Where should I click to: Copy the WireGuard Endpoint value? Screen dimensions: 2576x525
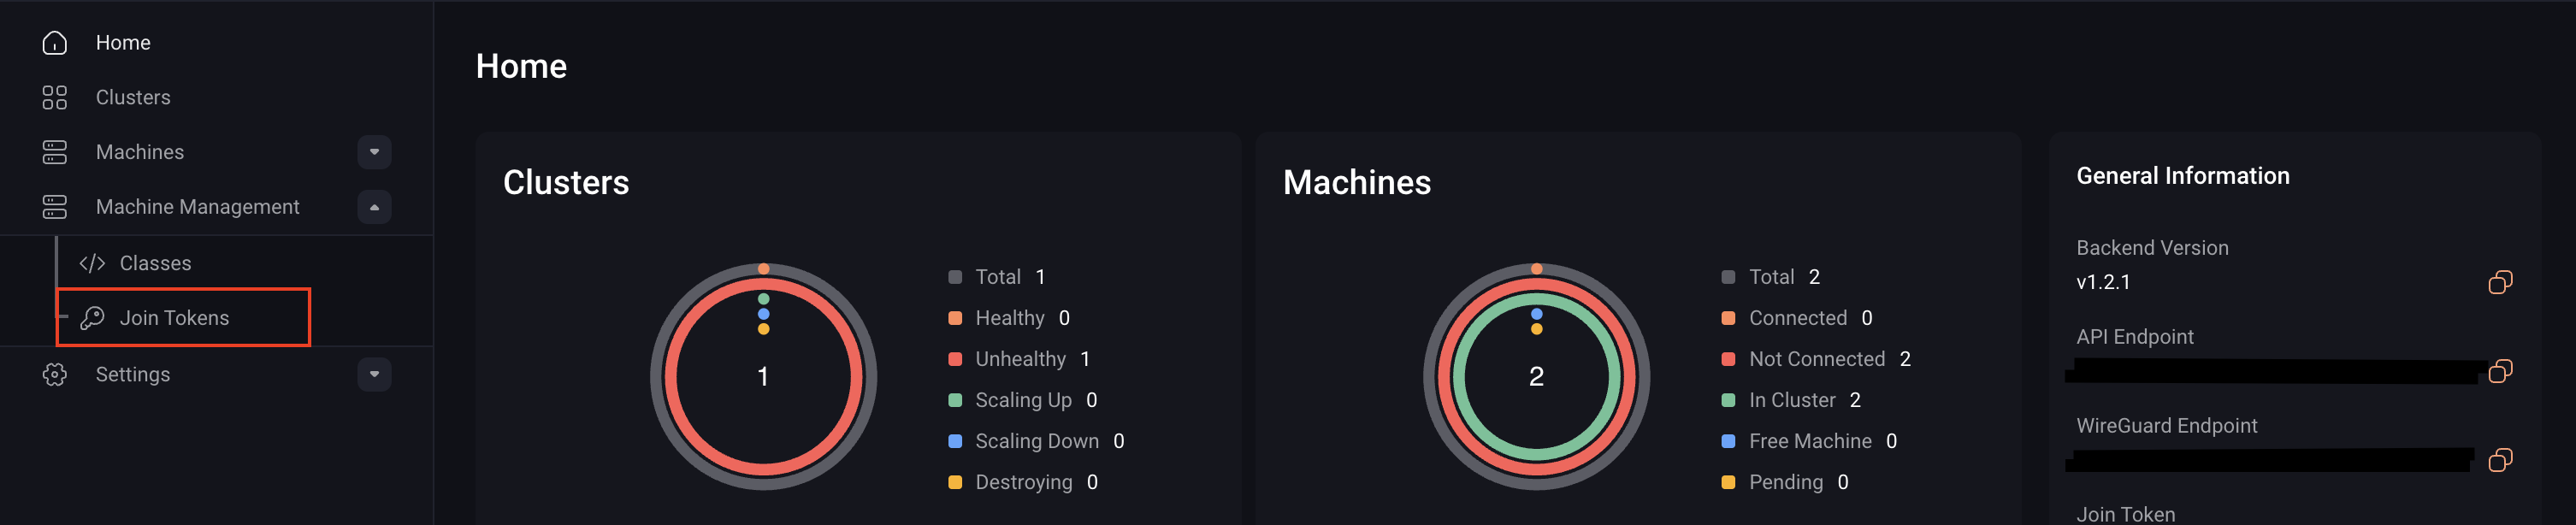coord(2499,460)
